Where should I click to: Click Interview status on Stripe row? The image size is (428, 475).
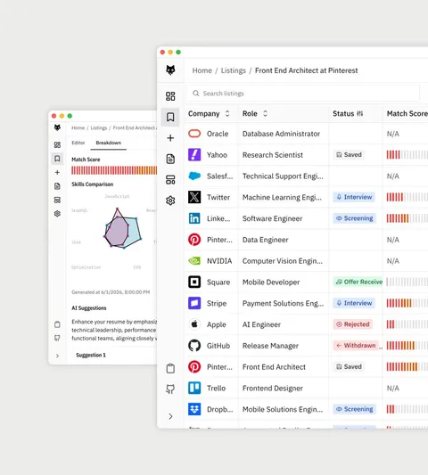354,303
